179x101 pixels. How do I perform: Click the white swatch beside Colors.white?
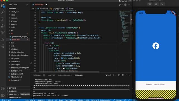coord(64,68)
